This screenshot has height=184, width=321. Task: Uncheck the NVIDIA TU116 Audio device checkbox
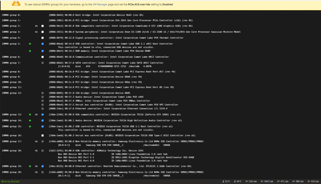coord(43,121)
